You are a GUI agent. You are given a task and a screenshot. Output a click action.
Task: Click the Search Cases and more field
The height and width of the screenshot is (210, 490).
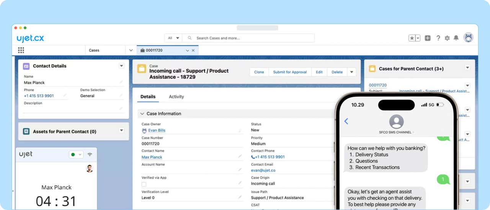coord(253,38)
